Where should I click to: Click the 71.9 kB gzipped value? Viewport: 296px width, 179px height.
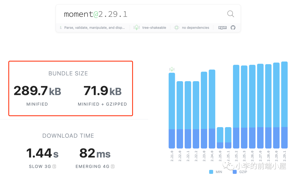tap(103, 91)
